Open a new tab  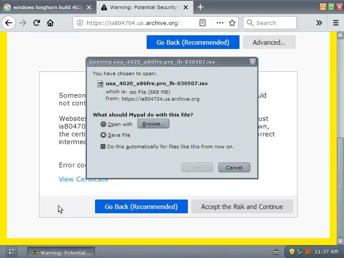pos(200,7)
